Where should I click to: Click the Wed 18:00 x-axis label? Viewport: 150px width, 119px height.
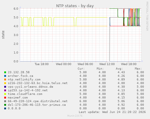coord(129,64)
